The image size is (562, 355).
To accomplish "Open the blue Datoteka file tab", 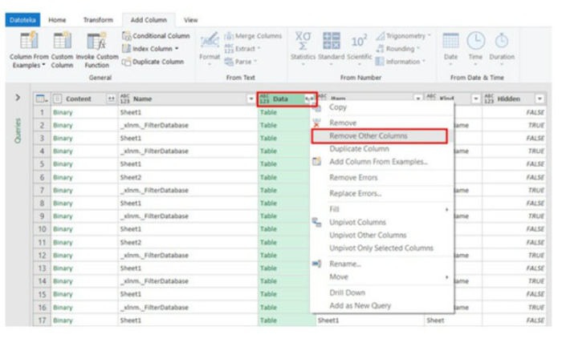I will pos(22,20).
